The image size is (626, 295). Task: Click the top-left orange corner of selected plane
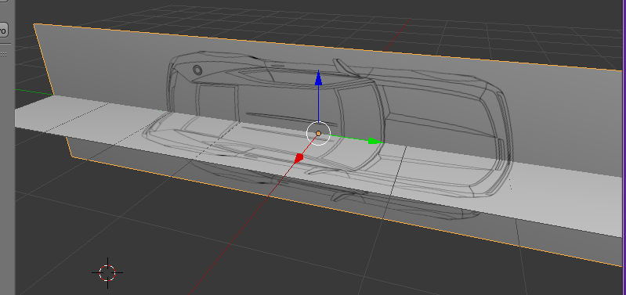pos(34,25)
